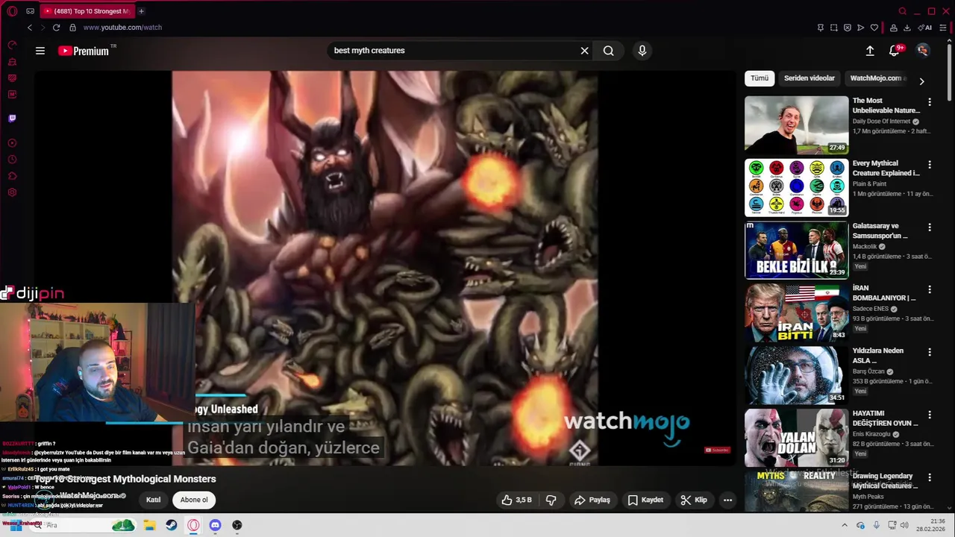Screen dimensions: 955x537
Task: Open the Opera main menu icon
Action: tap(12, 11)
